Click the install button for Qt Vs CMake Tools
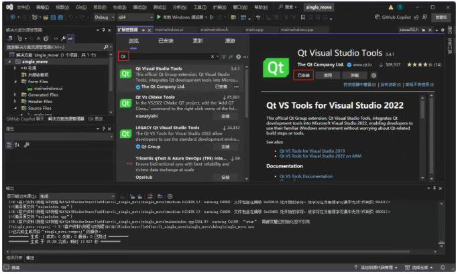Image resolution: width=458 pixels, height=274 pixels. point(225,116)
